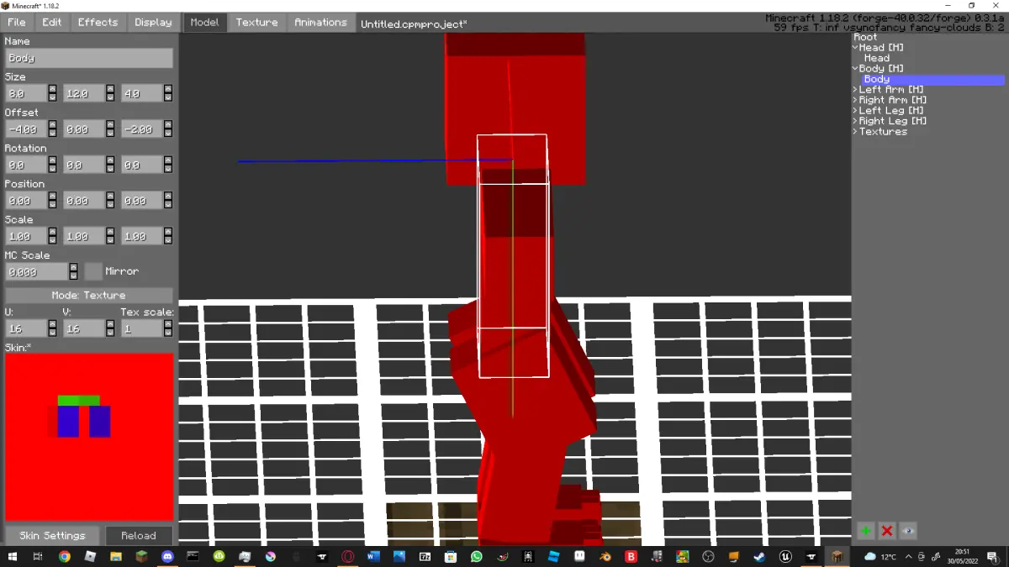Click the Size Z stepper arrows

click(168, 93)
